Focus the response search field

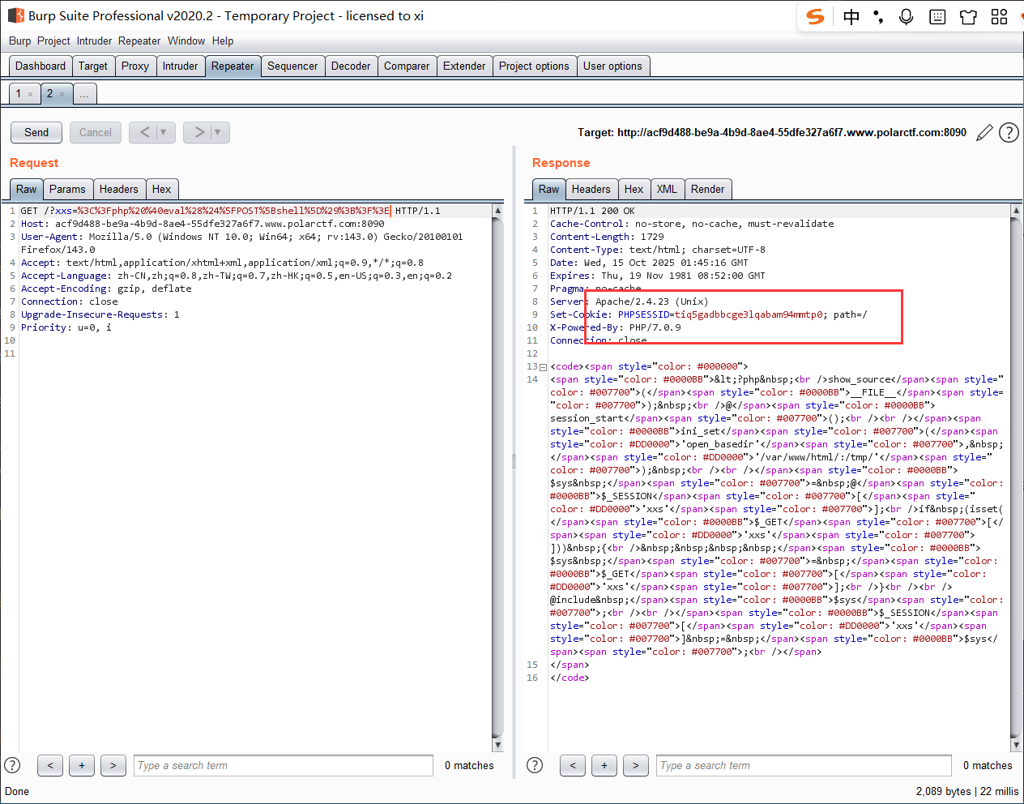pos(804,765)
